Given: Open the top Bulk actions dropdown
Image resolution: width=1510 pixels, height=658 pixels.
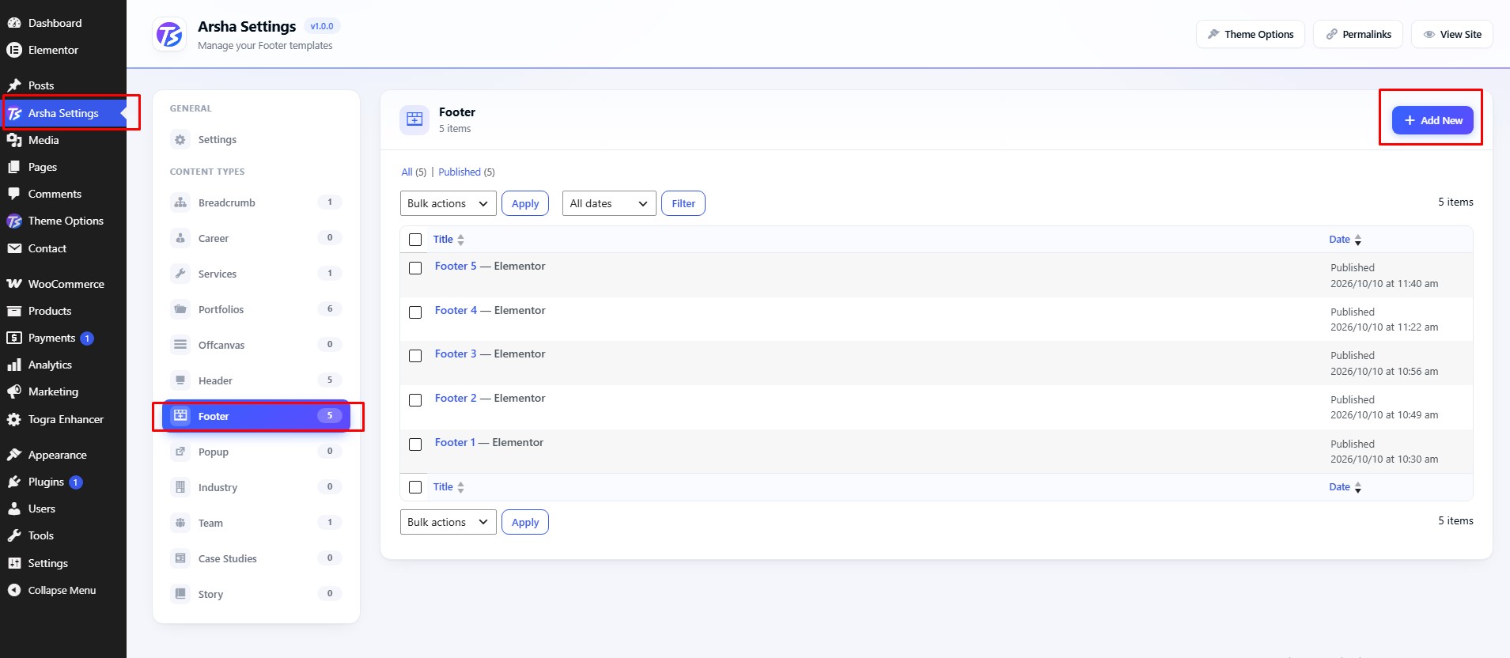Looking at the screenshot, I should (448, 203).
